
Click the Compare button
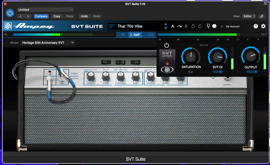[41, 16]
